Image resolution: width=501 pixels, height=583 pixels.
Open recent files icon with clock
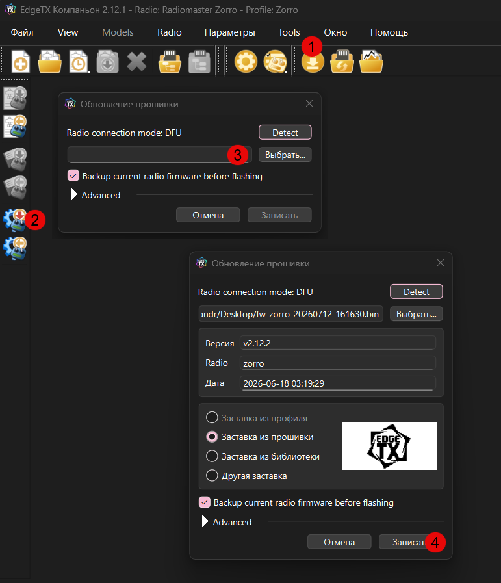point(78,61)
